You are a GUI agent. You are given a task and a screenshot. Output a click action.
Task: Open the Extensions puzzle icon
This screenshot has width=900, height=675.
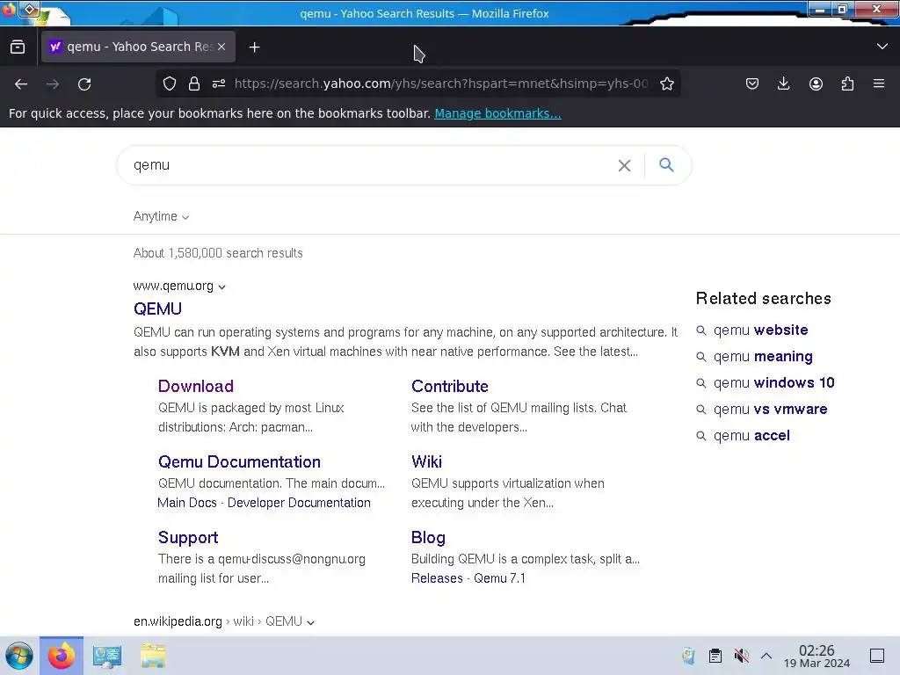tap(847, 83)
